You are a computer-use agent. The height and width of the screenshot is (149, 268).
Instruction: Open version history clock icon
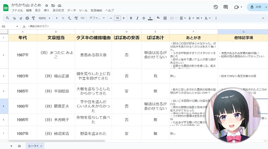[216, 7]
